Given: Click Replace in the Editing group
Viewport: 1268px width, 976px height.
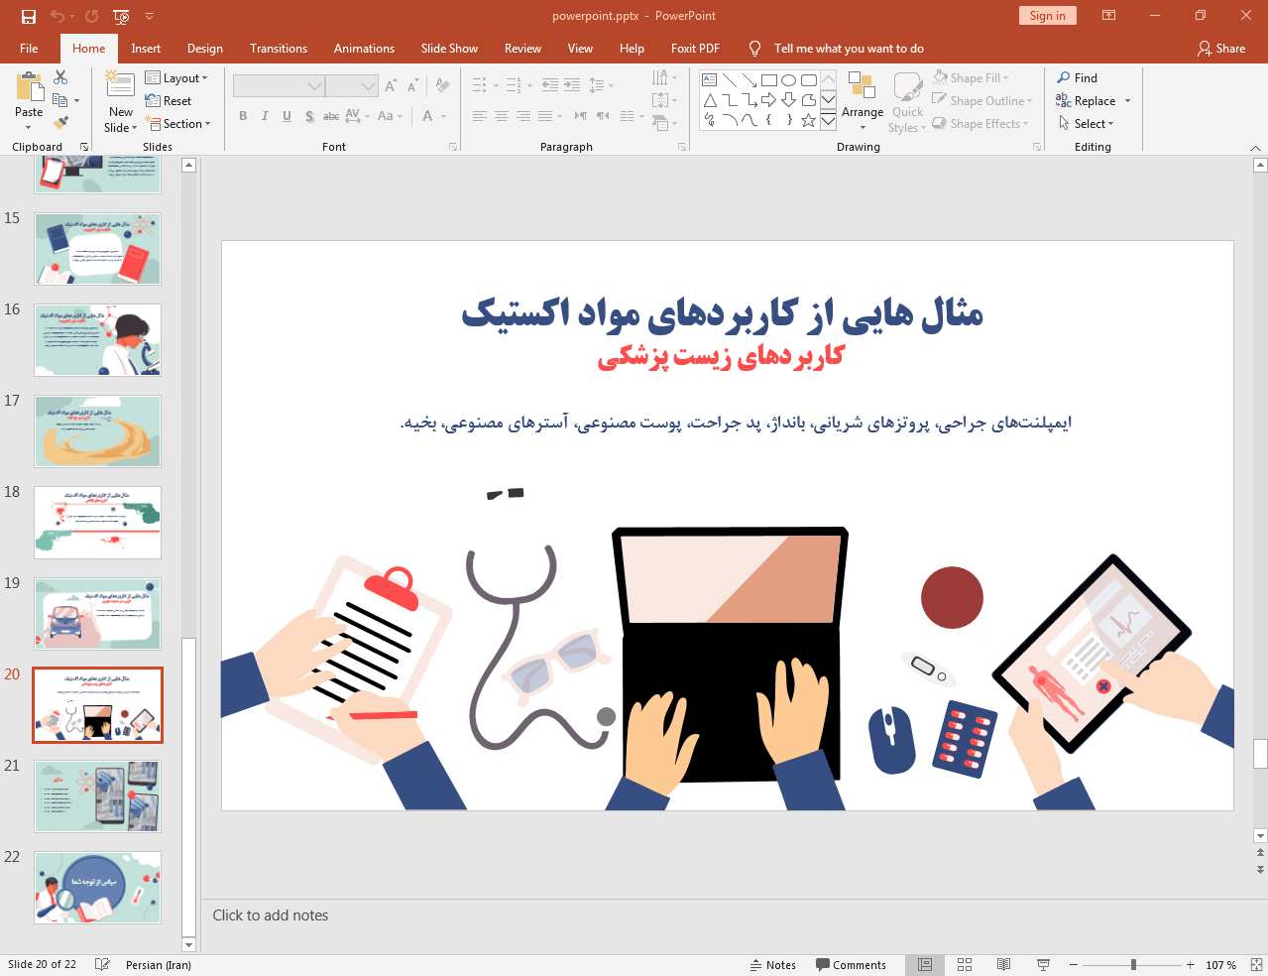Looking at the screenshot, I should 1087,101.
